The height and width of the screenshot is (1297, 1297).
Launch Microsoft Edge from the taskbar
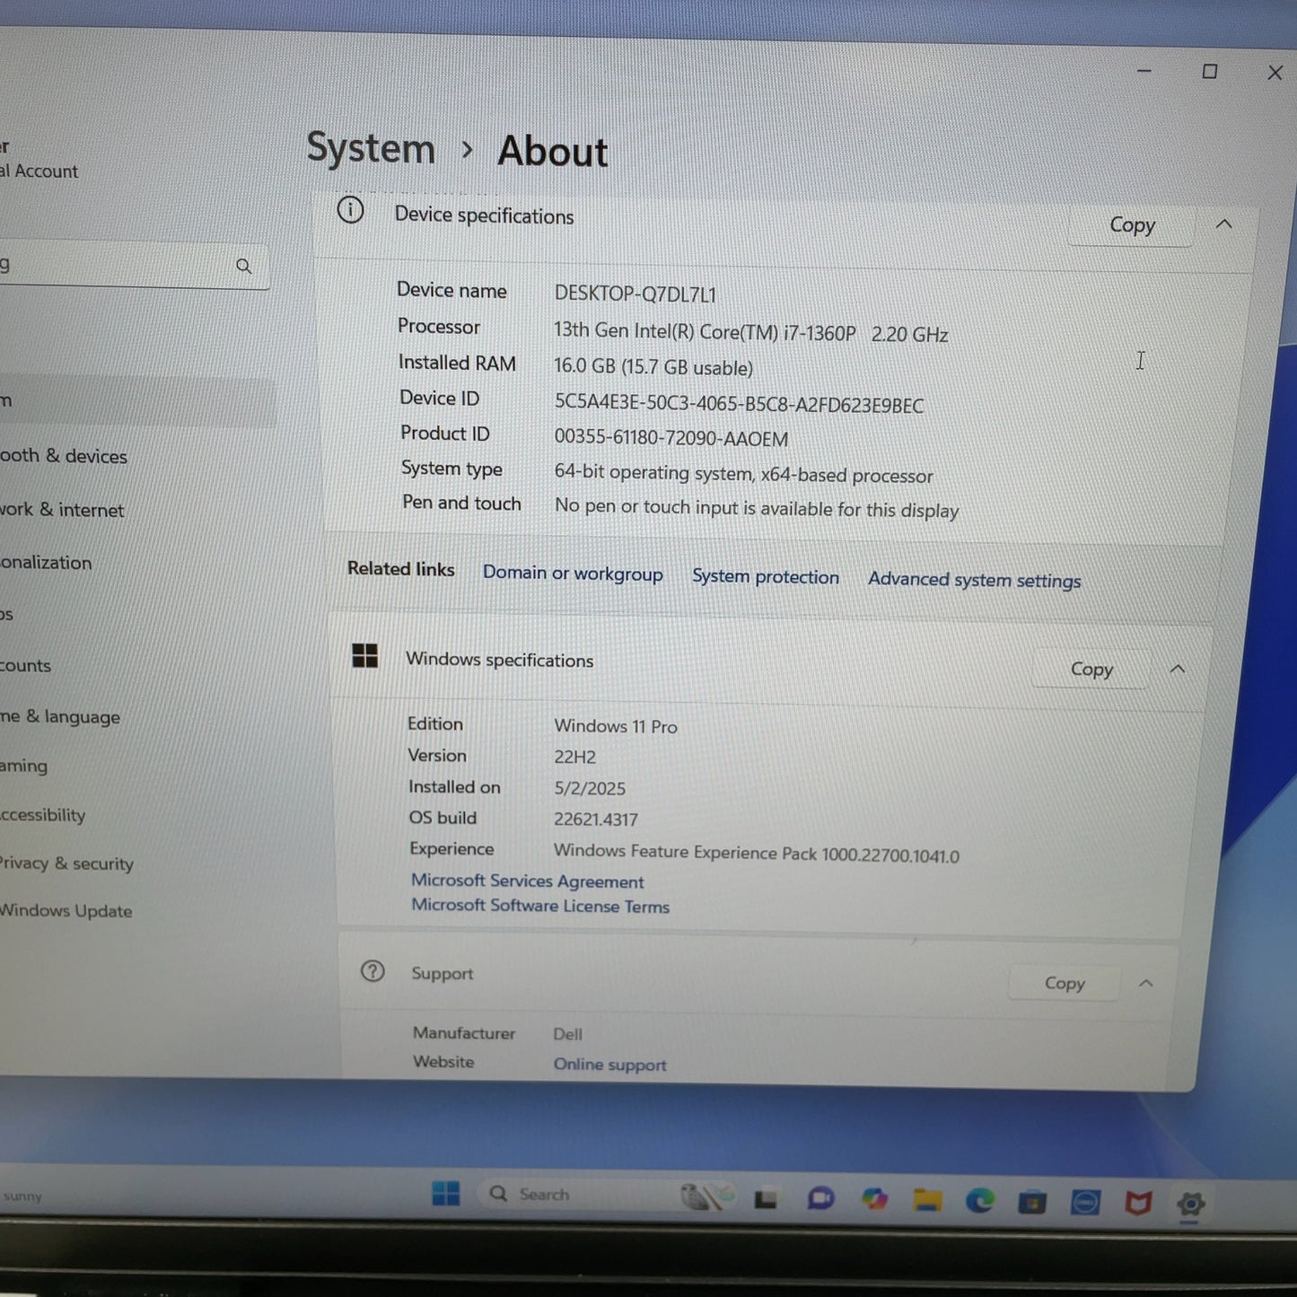(979, 1201)
